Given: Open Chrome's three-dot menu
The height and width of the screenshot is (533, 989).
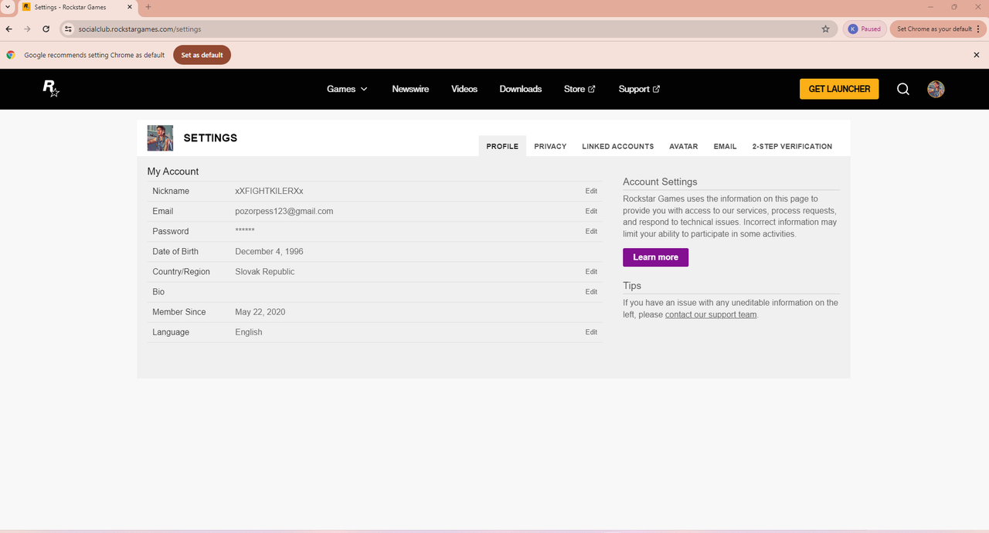Looking at the screenshot, I should 979,29.
